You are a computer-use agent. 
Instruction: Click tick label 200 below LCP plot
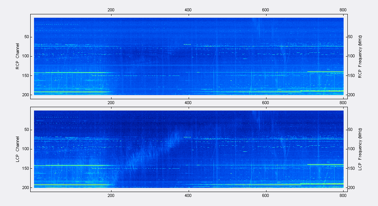tap(111, 195)
